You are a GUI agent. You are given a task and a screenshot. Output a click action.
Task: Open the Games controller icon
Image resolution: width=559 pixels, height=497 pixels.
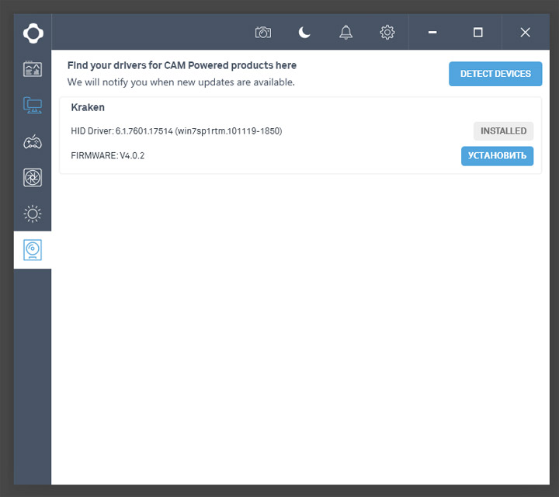(33, 142)
